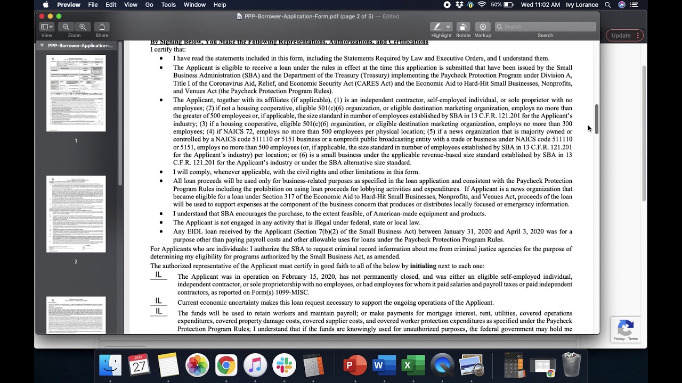Open the Highlight color dropdown arrow
Image resolution: width=682 pixels, height=383 pixels.
point(448,27)
